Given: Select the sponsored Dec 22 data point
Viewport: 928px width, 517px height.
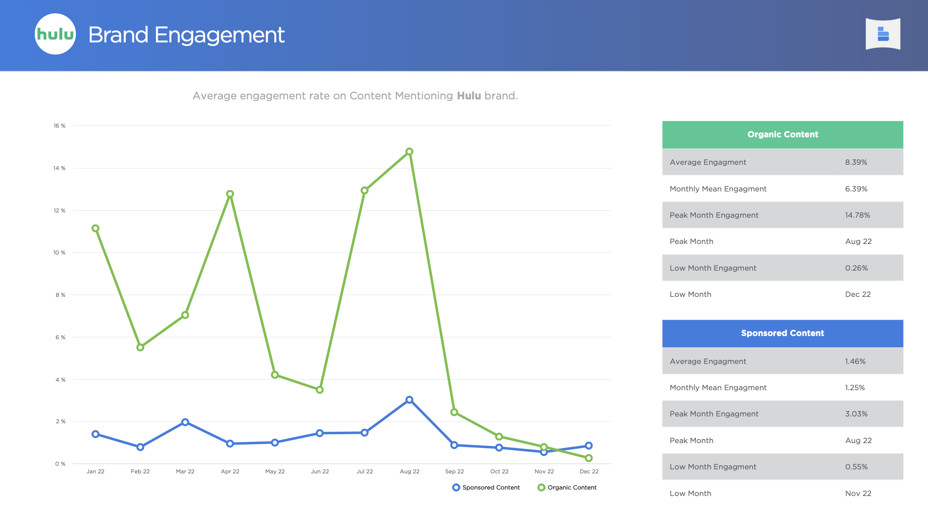Looking at the screenshot, I should [589, 446].
